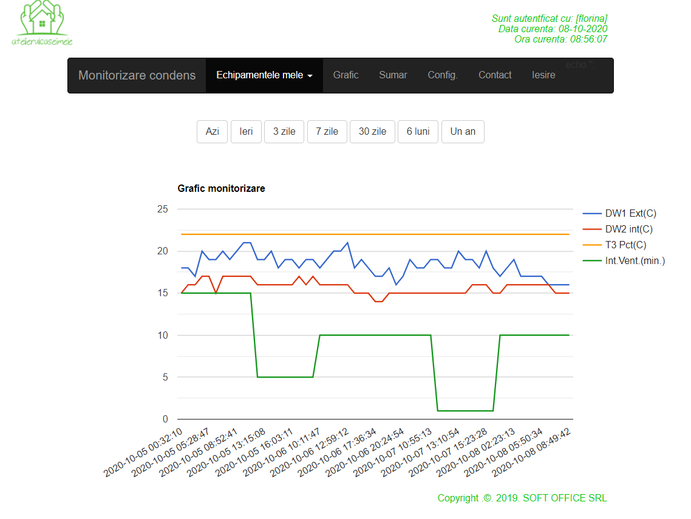Viewport: 691px width, 519px height.
Task: Click the atelierulcaseimele house logo
Action: [42, 23]
